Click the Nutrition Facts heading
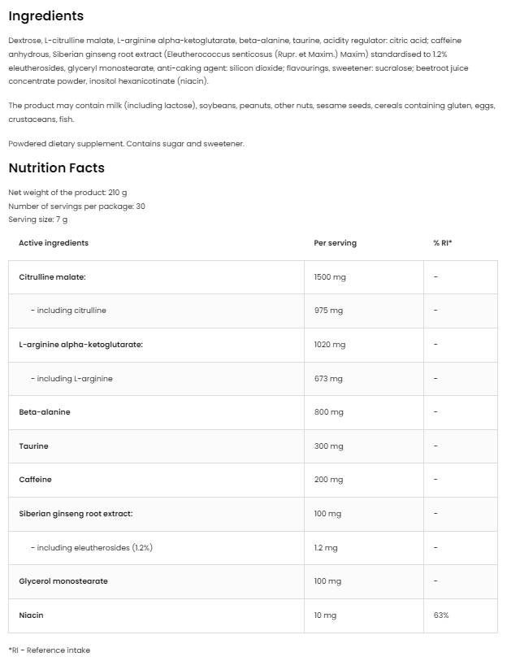Viewport: 507px width, 661px height. click(56, 168)
